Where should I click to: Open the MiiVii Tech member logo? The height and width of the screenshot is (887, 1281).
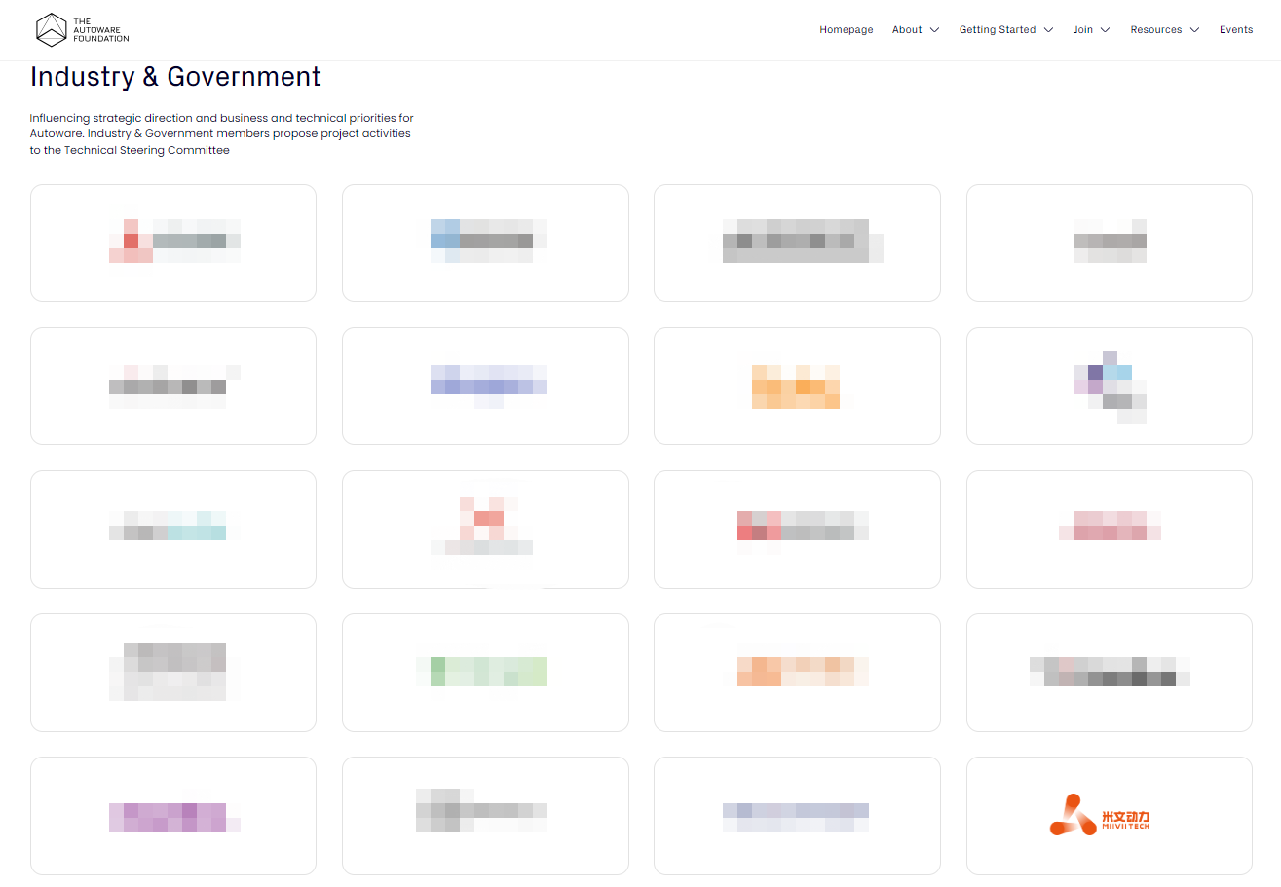1109,815
